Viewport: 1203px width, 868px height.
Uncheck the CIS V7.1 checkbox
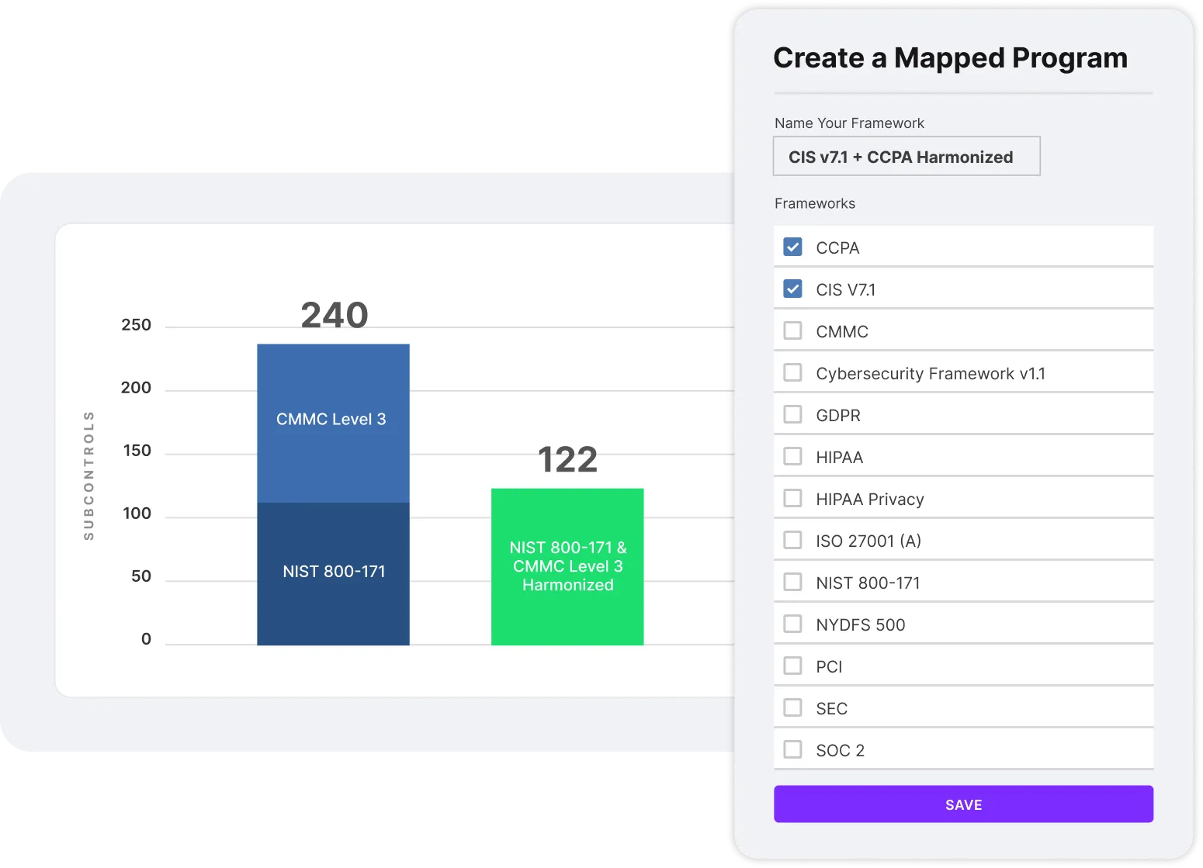(x=792, y=289)
